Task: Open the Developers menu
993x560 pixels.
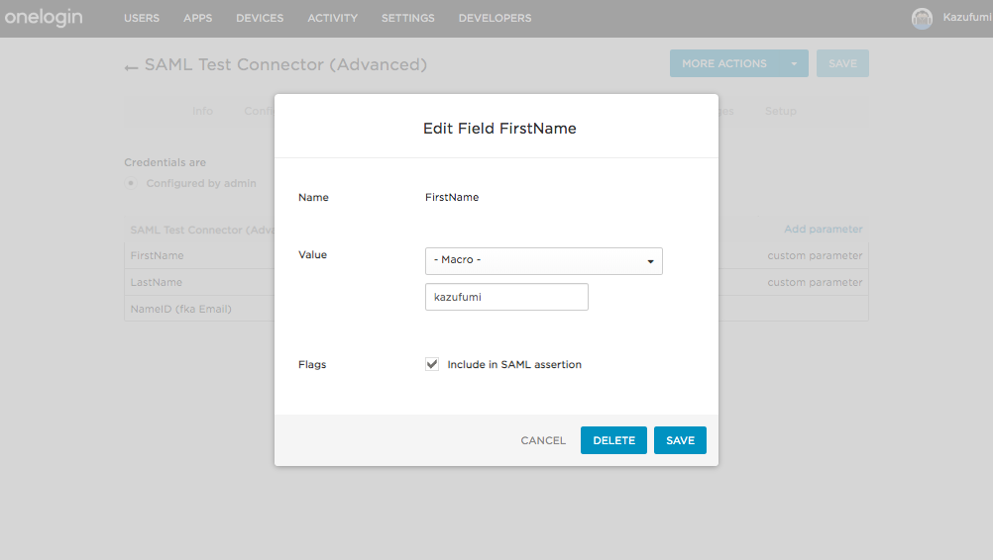Action: point(495,19)
